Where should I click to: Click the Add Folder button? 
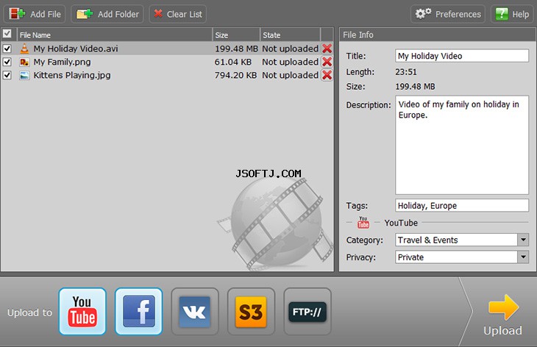107,14
